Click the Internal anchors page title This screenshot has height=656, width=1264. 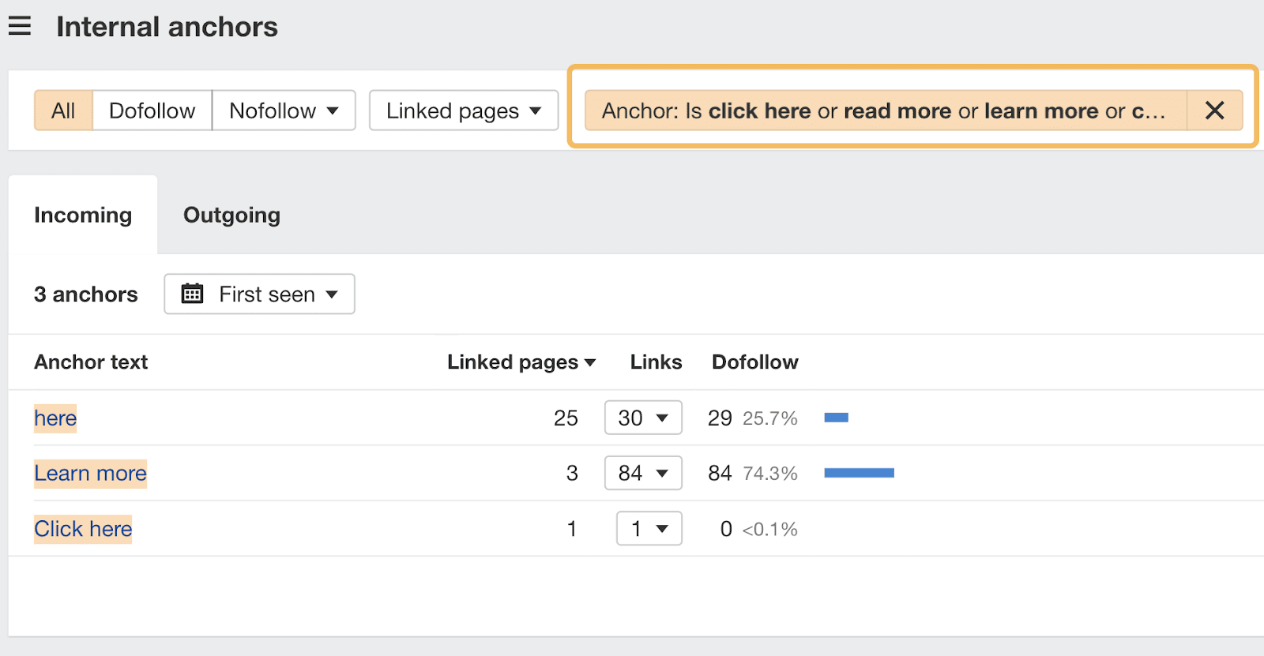tap(167, 26)
